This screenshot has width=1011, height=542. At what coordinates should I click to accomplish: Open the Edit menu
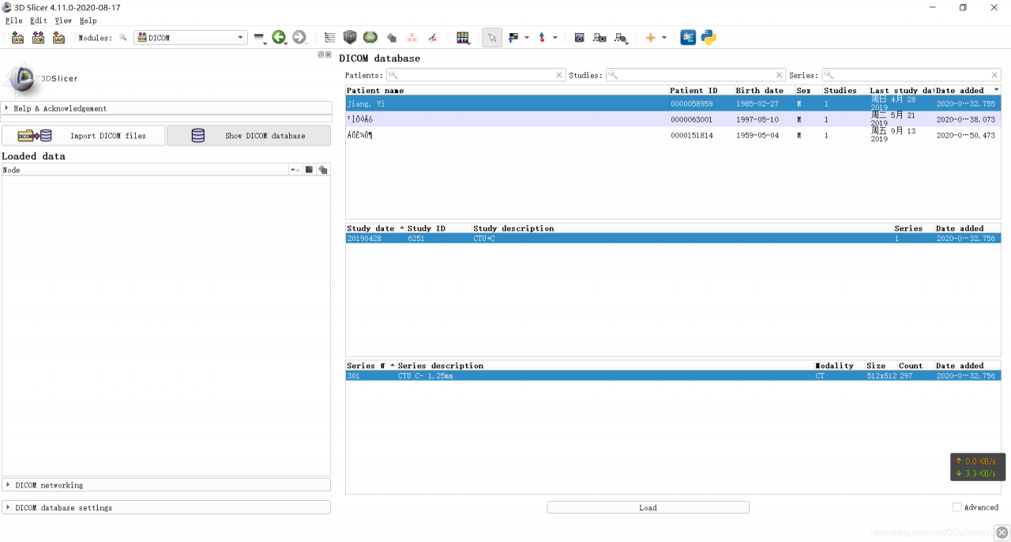(x=39, y=21)
